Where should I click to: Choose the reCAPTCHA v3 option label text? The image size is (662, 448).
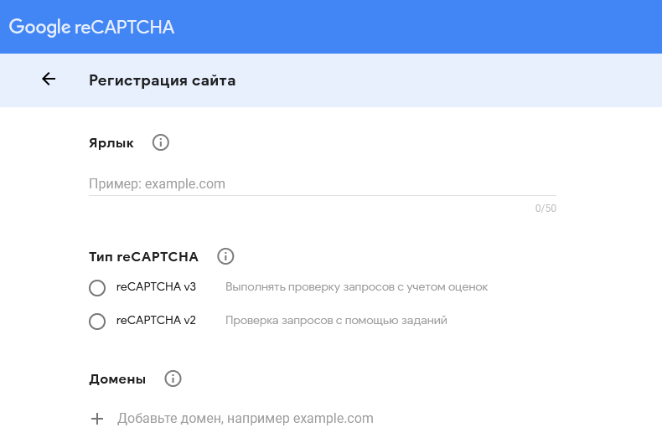[156, 287]
